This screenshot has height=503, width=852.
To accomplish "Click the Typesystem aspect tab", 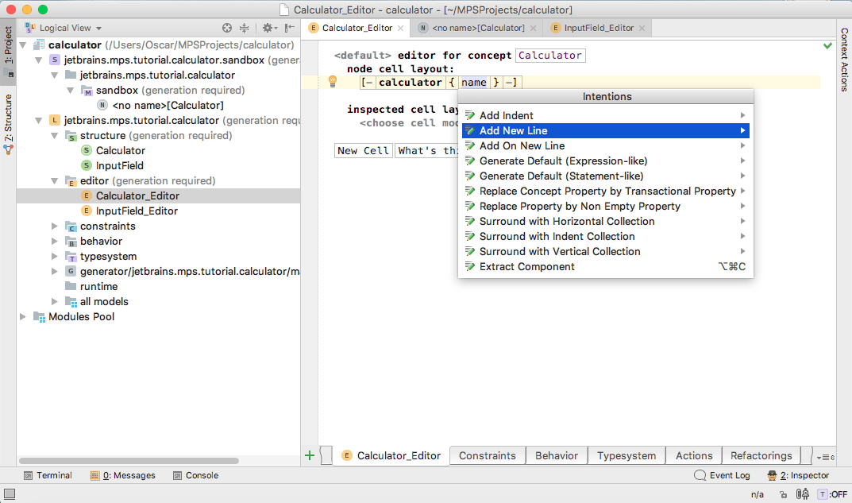I will click(626, 455).
